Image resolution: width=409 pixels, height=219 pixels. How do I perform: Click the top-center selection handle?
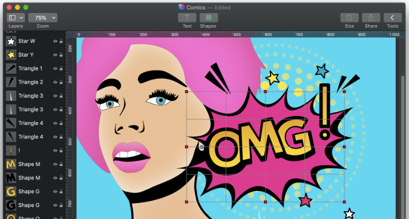(265, 92)
